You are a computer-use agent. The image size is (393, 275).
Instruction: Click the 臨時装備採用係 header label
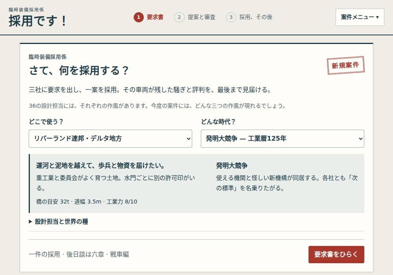26,9
